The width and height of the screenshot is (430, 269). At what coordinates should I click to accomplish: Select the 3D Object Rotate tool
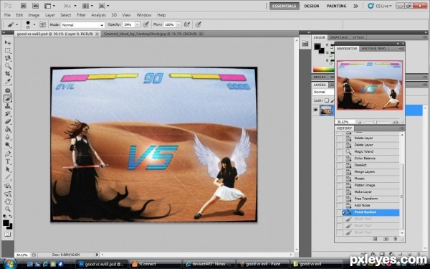(x=7, y=186)
